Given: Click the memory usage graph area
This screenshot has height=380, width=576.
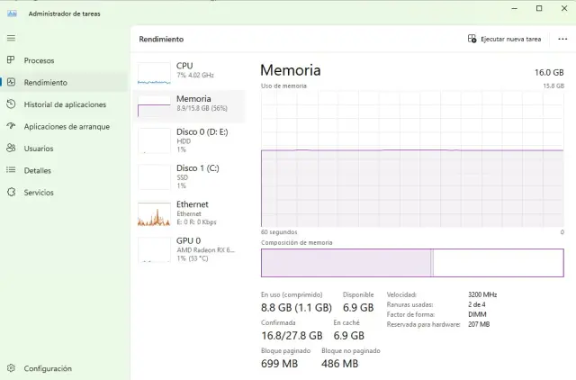Looking at the screenshot, I should (412, 158).
